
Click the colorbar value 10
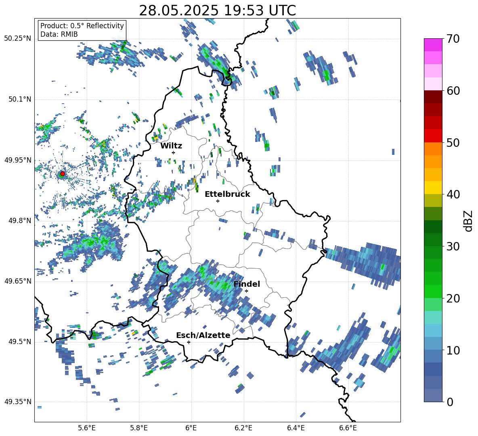(x=453, y=350)
